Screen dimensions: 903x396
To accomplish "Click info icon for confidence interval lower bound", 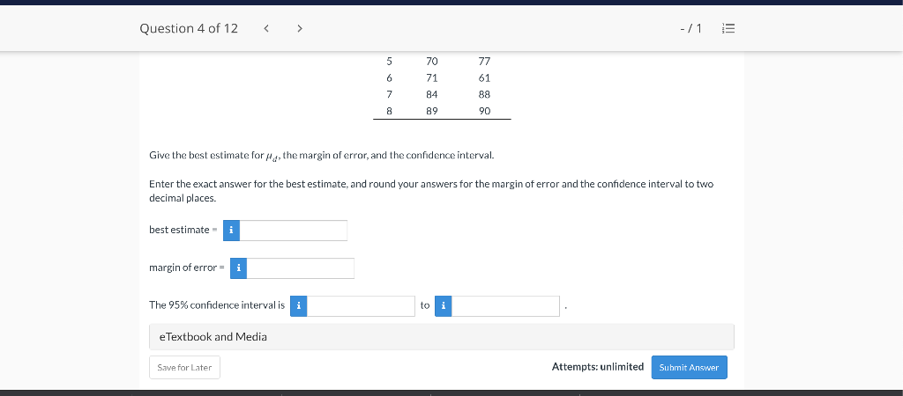I will tap(298, 306).
